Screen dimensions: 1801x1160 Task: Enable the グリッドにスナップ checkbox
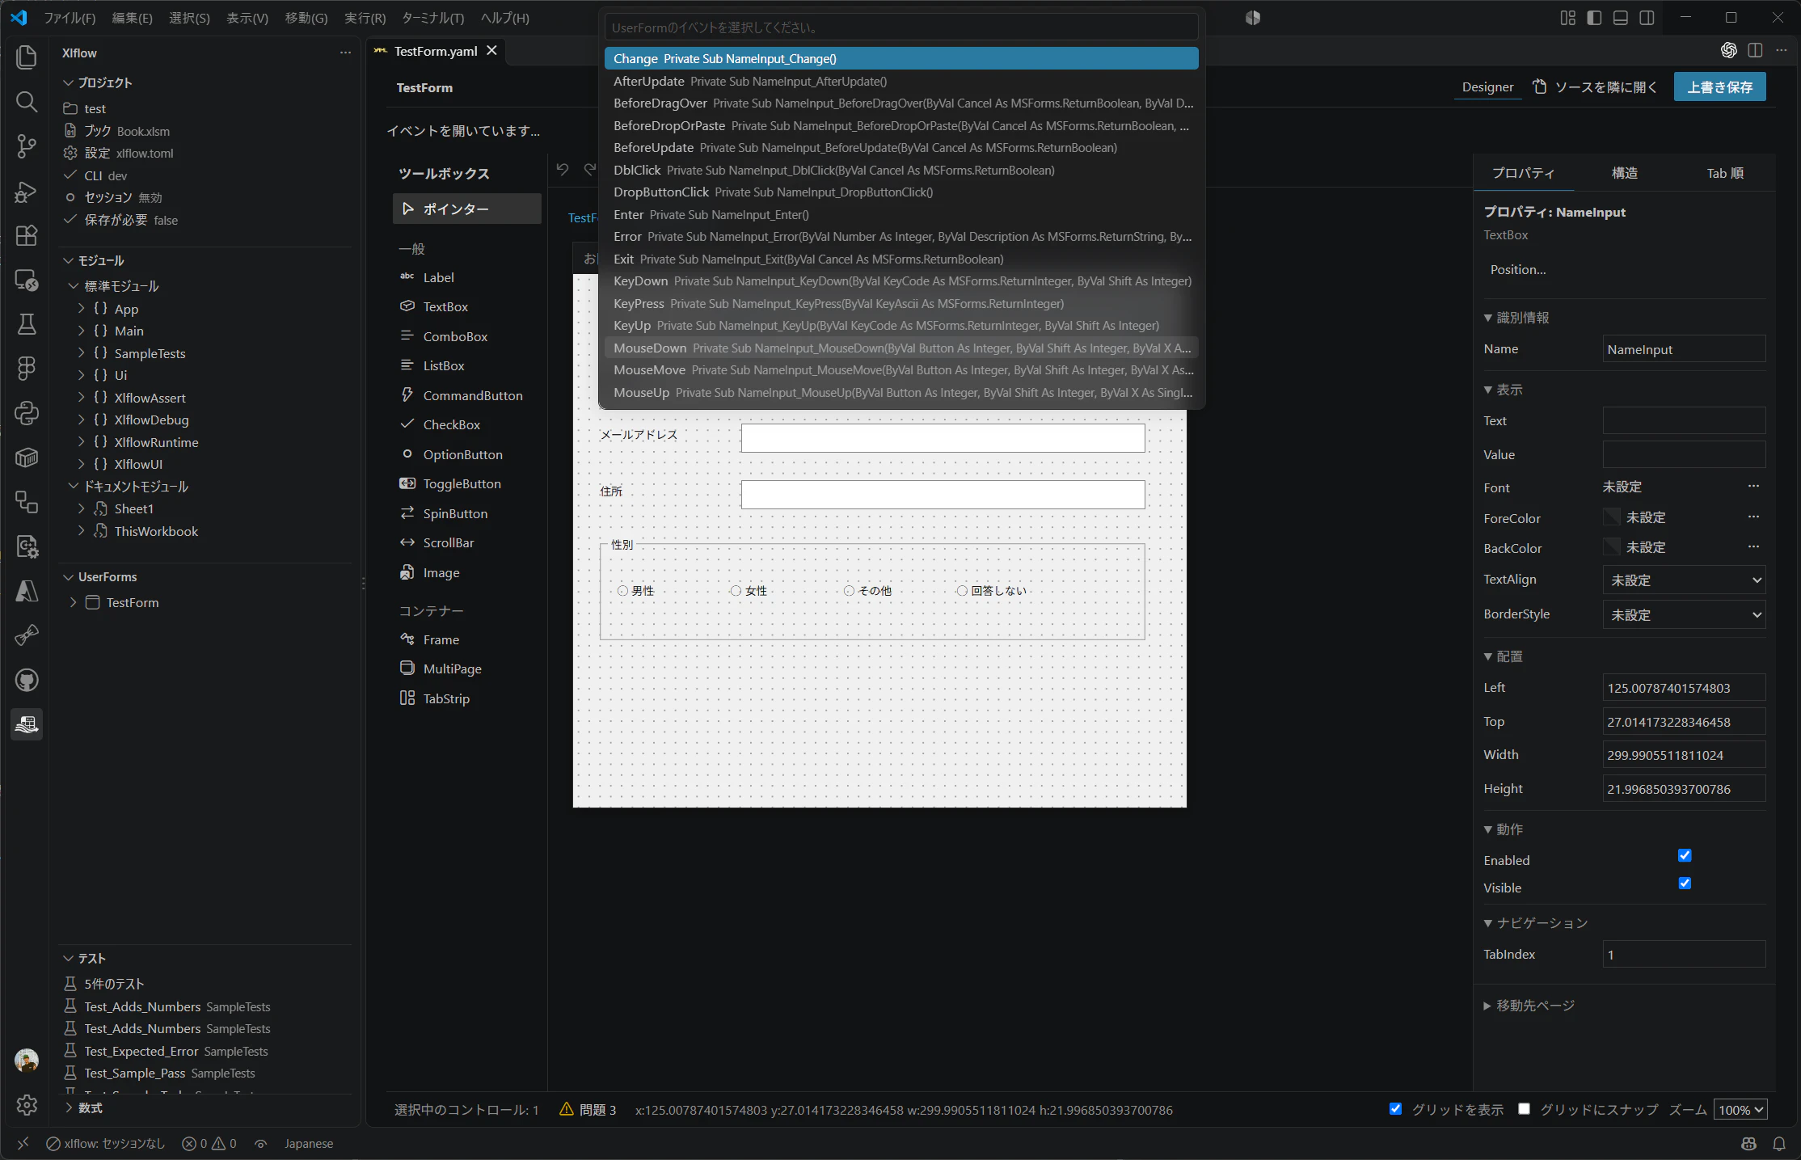point(1524,1109)
